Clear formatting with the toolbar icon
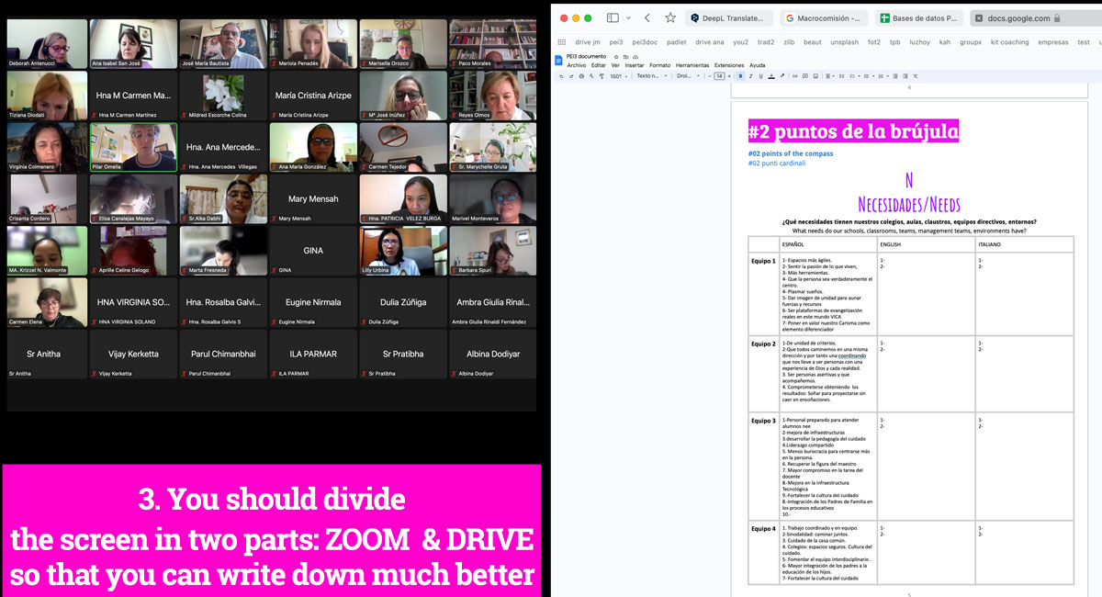 point(916,76)
